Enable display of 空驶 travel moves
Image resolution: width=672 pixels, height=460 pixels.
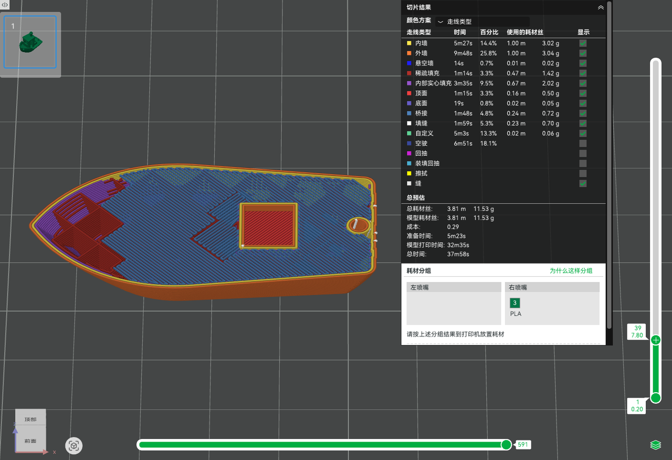coord(583,143)
